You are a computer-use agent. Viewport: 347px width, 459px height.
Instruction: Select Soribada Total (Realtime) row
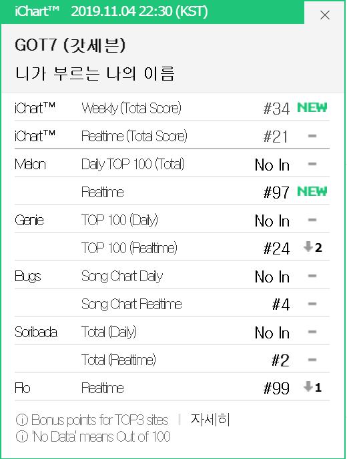[172, 360]
